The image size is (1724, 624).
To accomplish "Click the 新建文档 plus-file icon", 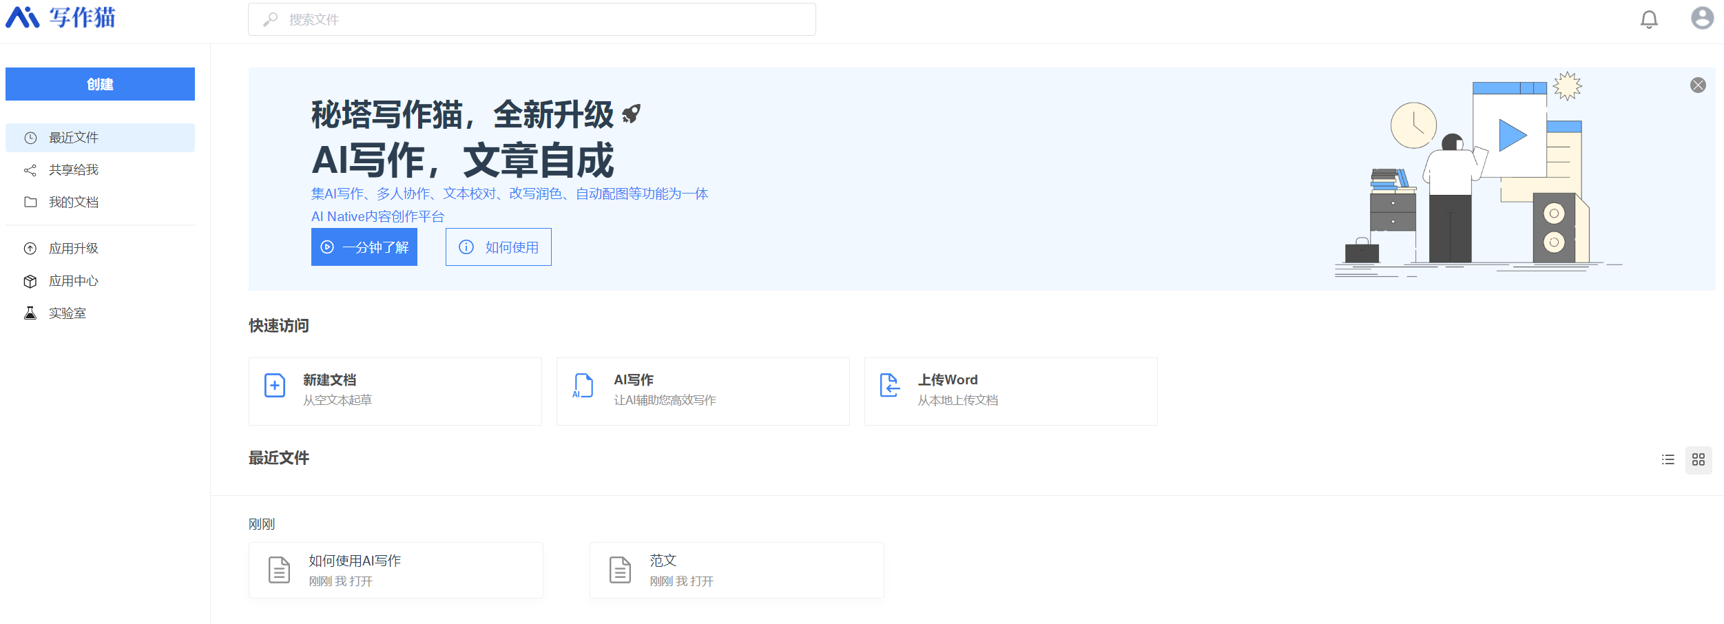I will point(274,386).
